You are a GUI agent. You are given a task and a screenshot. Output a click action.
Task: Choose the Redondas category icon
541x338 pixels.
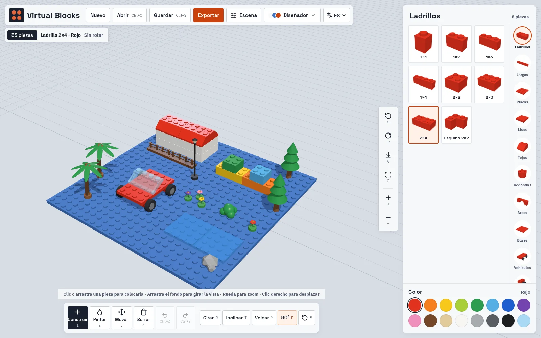[x=522, y=176]
